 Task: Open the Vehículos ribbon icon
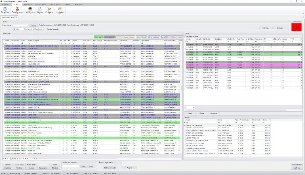coord(30,10)
